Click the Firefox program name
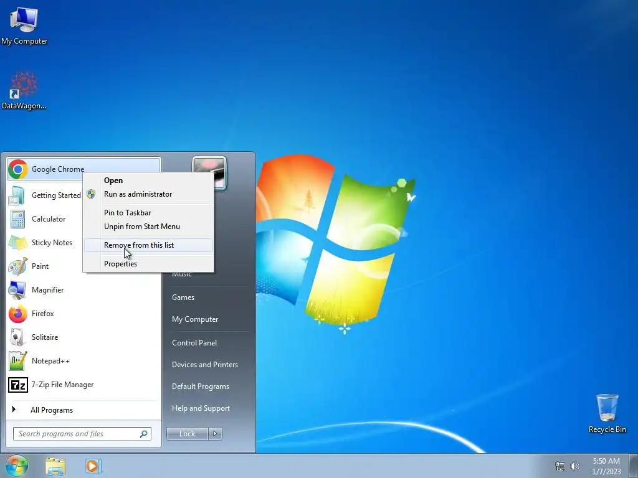This screenshot has height=478, width=638. 43,314
